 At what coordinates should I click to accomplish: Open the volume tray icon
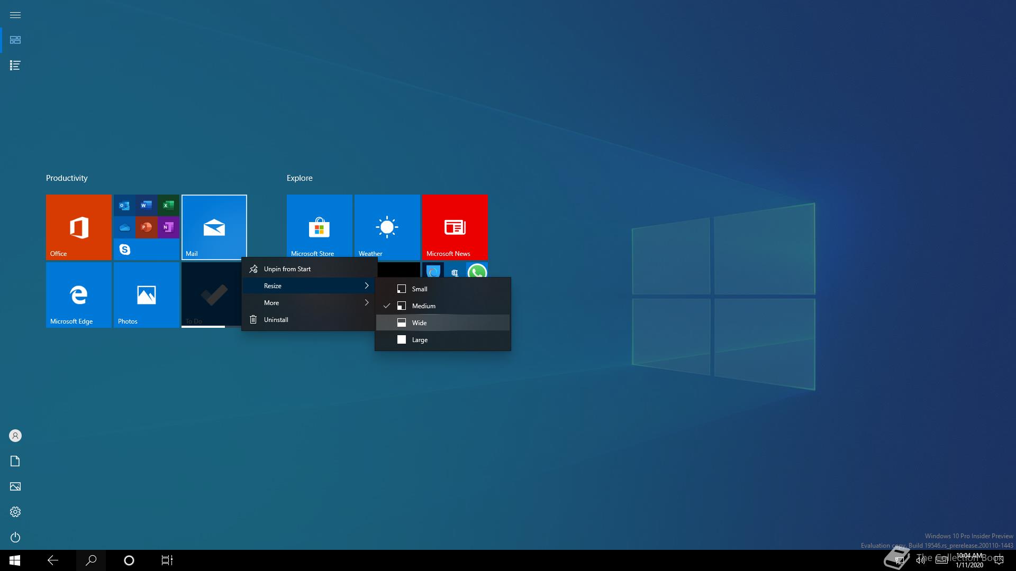click(x=921, y=560)
